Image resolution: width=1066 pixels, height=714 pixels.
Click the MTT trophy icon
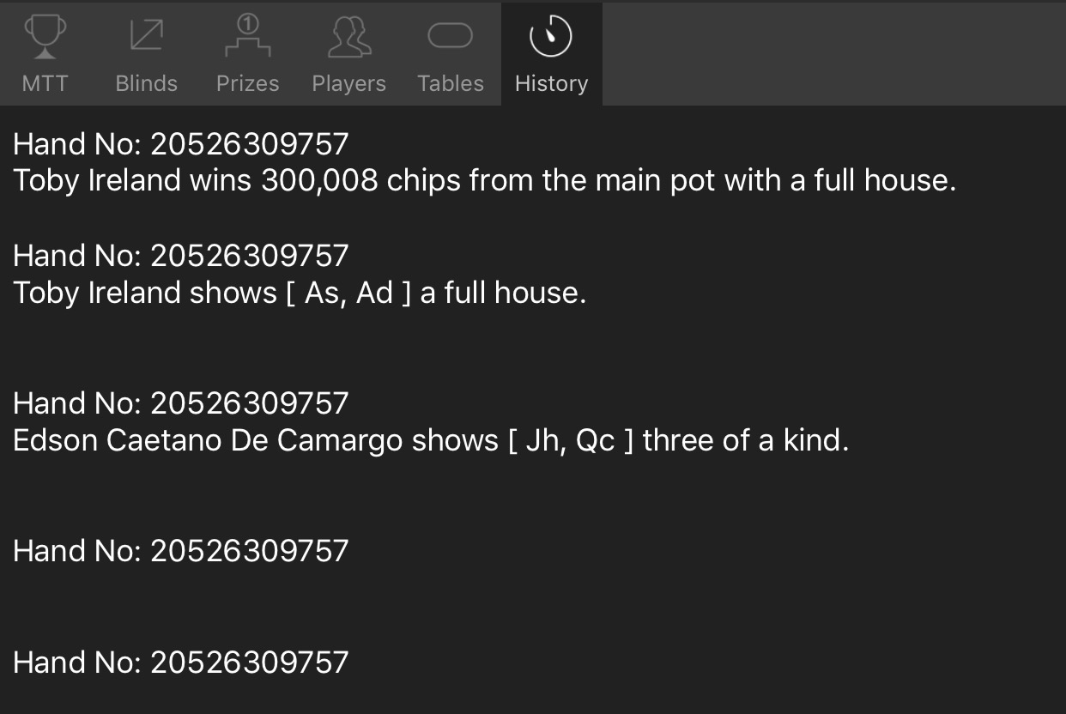tap(45, 37)
